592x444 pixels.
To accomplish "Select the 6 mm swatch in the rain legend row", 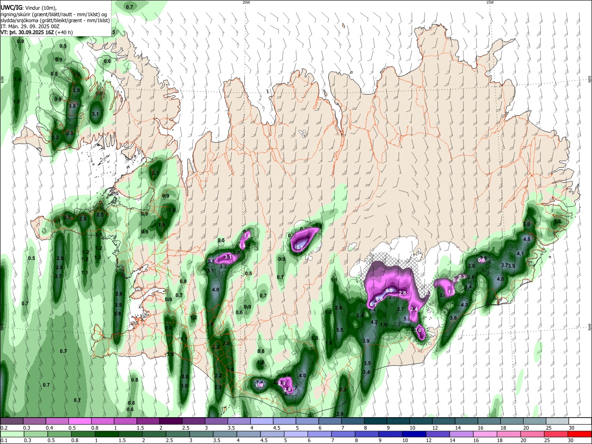I will 319,434.
